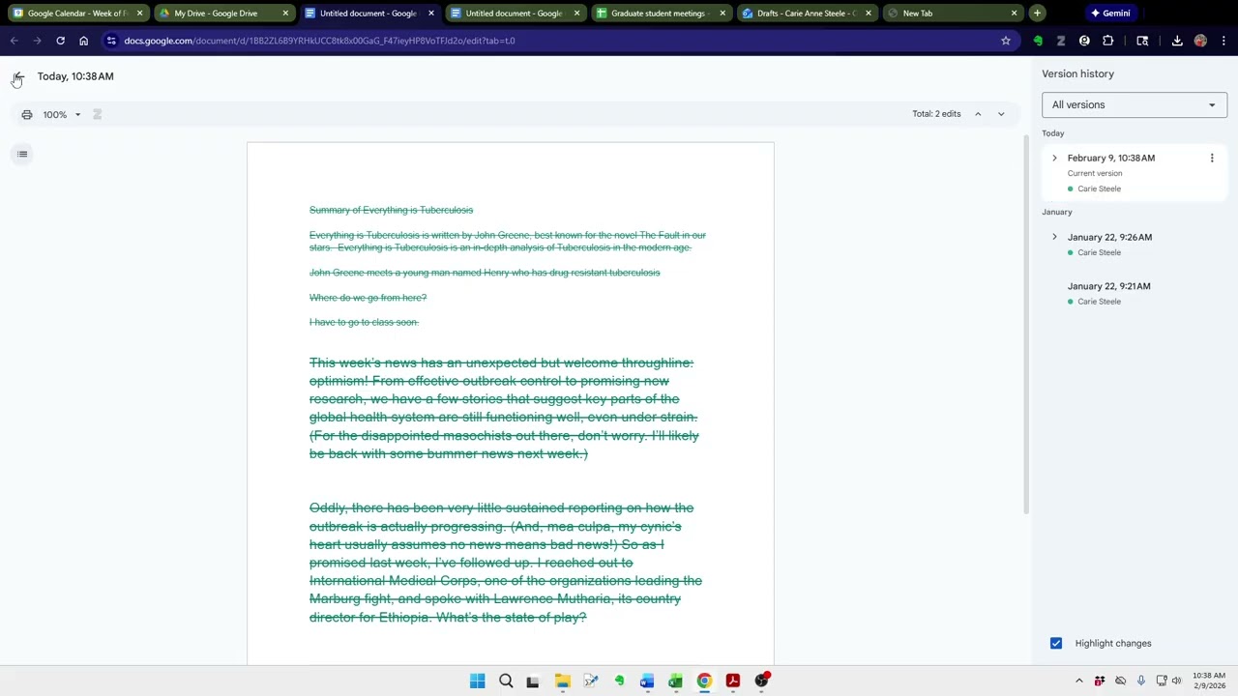Go to next edit arrow

click(x=1001, y=114)
